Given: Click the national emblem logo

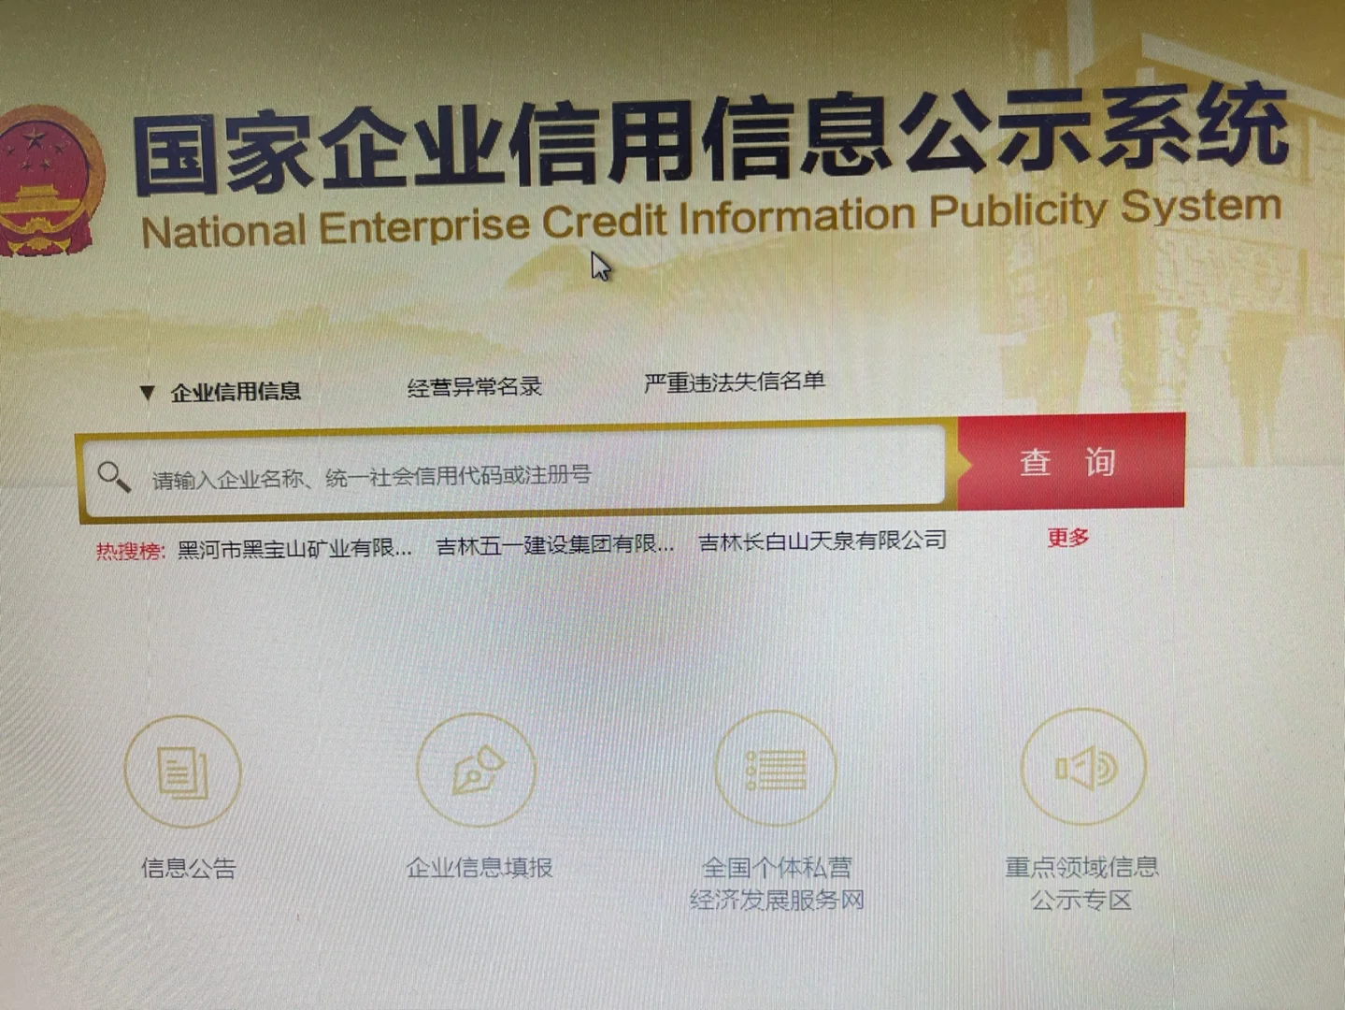Looking at the screenshot, I should 49,180.
